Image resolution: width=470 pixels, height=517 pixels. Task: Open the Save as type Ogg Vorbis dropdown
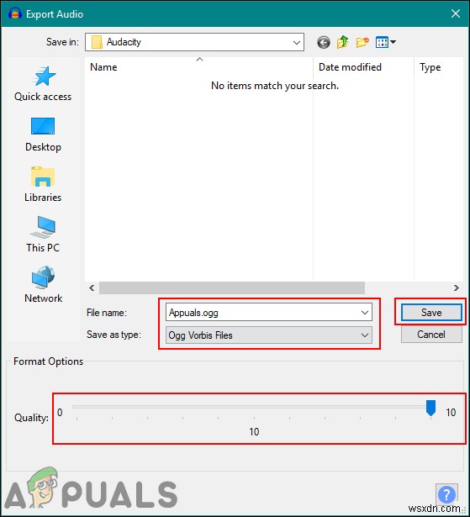pos(269,335)
